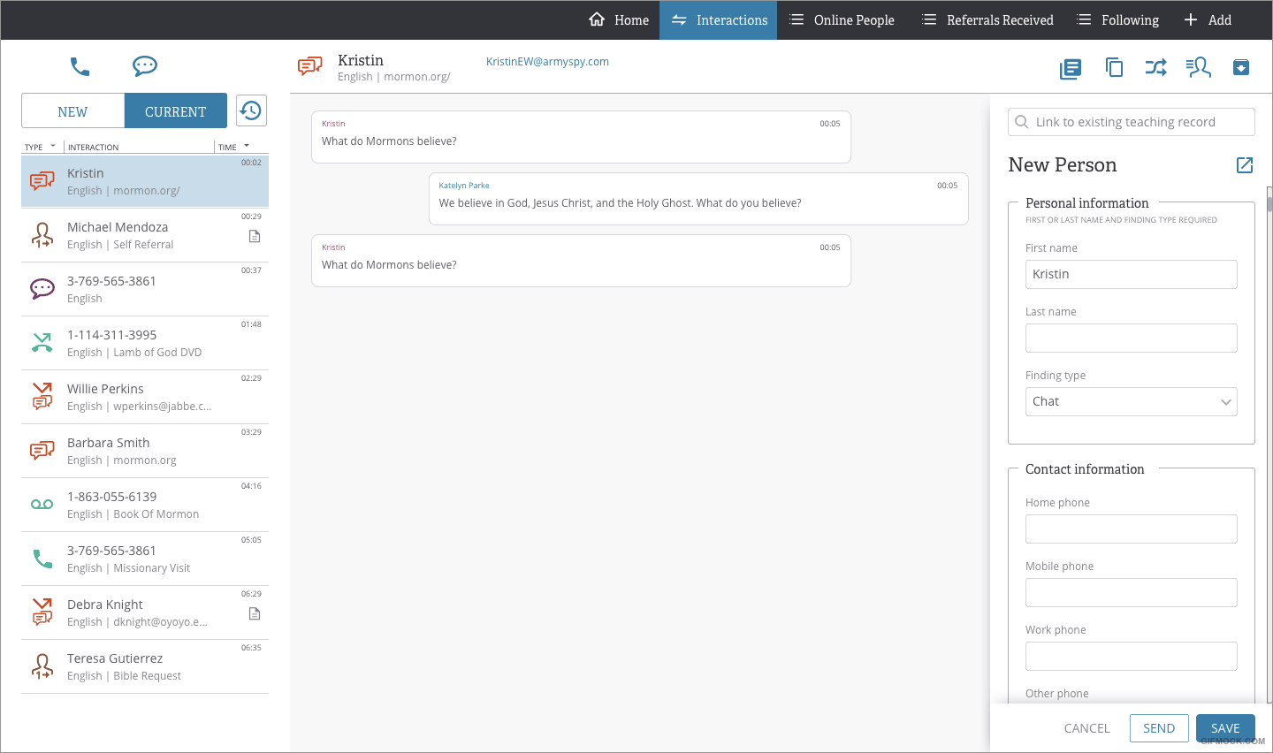
Task: Click the Mobile phone field
Action: [1132, 592]
